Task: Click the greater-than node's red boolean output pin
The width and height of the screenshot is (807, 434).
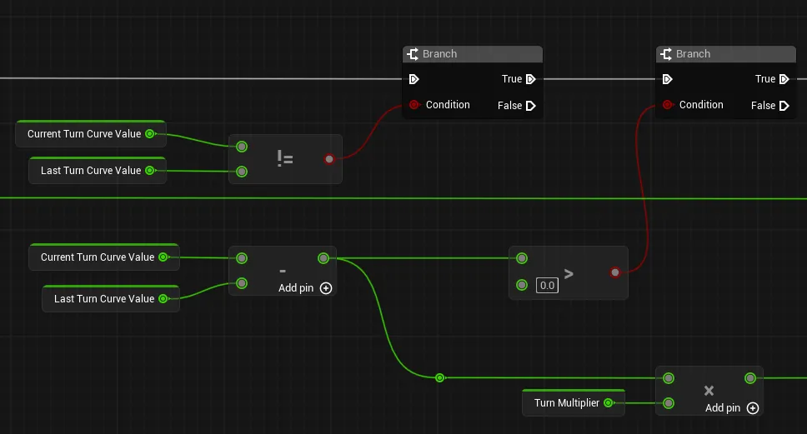Action: click(615, 272)
